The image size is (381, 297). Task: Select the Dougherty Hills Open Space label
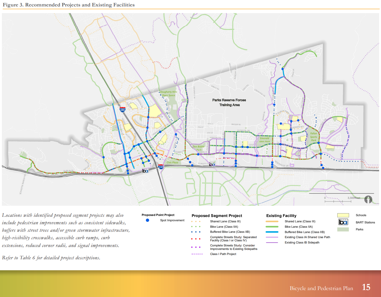tap(168, 93)
